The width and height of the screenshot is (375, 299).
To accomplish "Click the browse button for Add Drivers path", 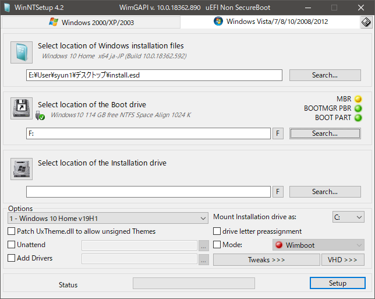I will (204, 260).
